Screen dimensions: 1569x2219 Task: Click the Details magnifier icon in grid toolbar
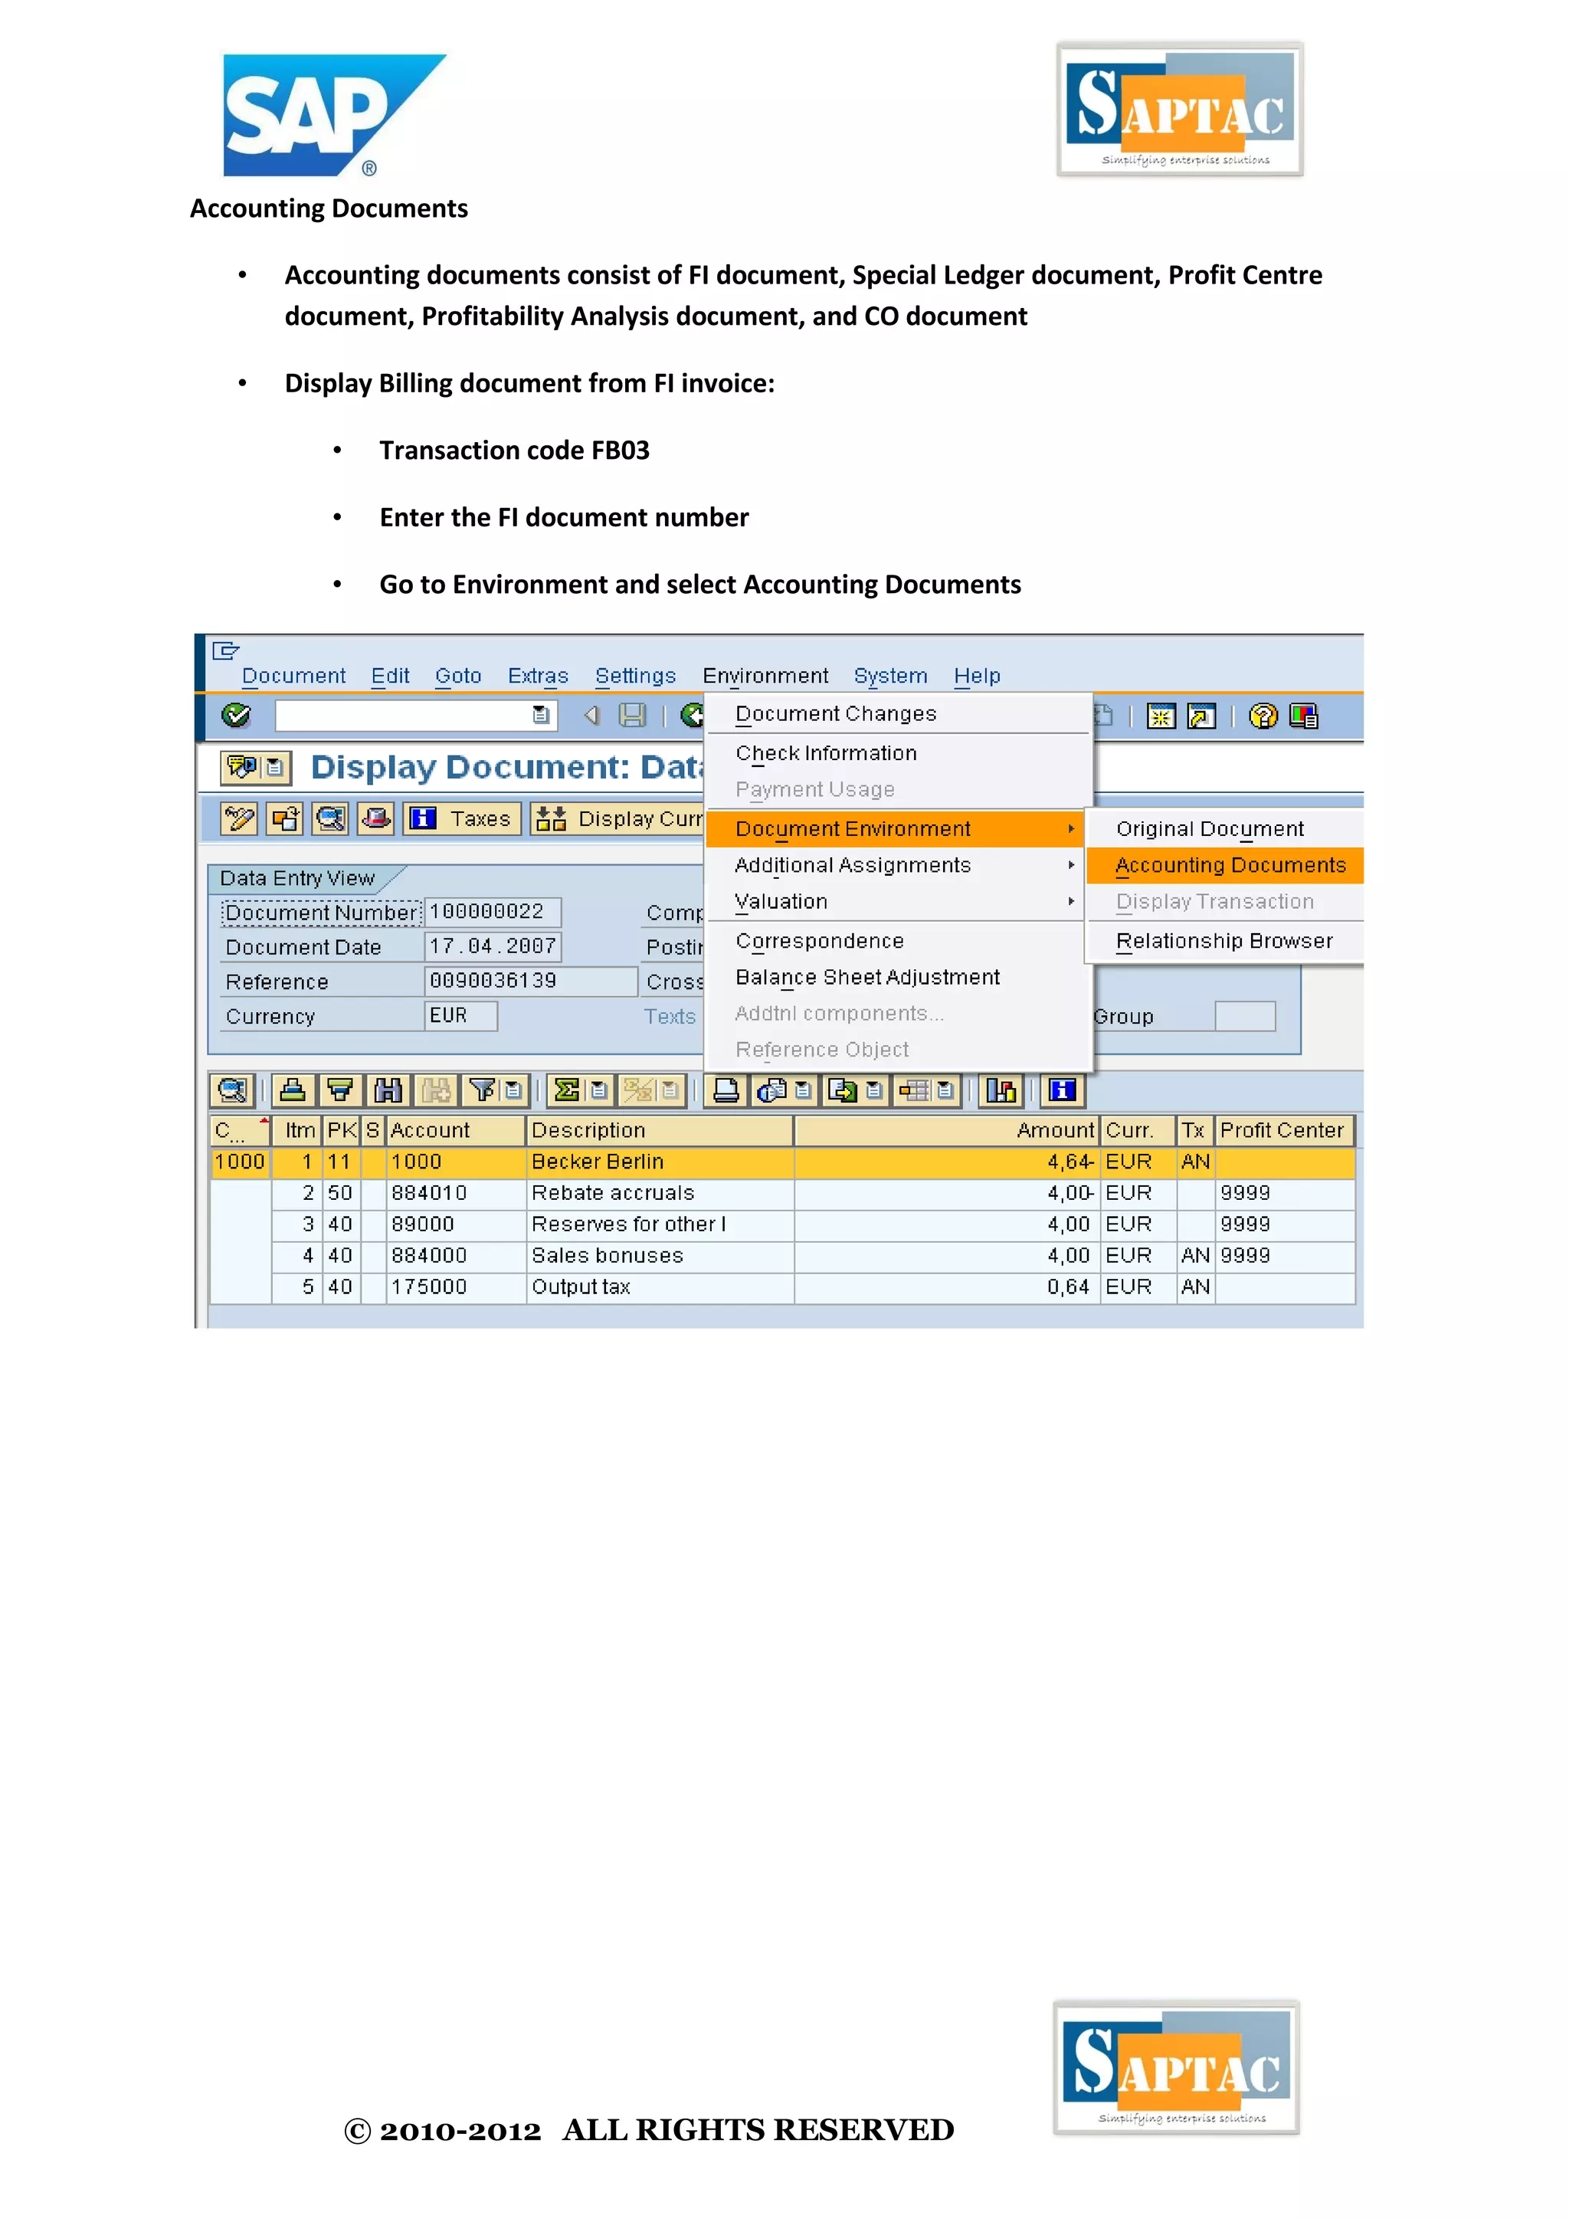(x=232, y=1091)
